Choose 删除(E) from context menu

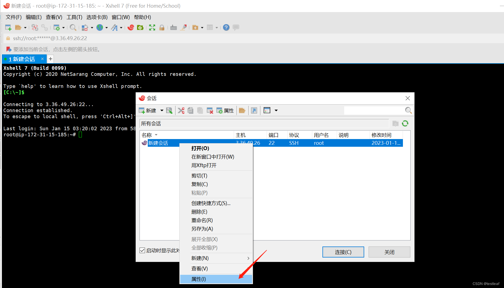216,212
